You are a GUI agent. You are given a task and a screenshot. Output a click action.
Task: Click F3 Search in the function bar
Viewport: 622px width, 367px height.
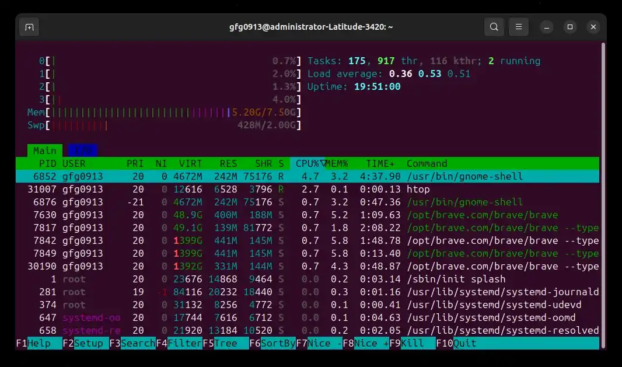pos(132,343)
